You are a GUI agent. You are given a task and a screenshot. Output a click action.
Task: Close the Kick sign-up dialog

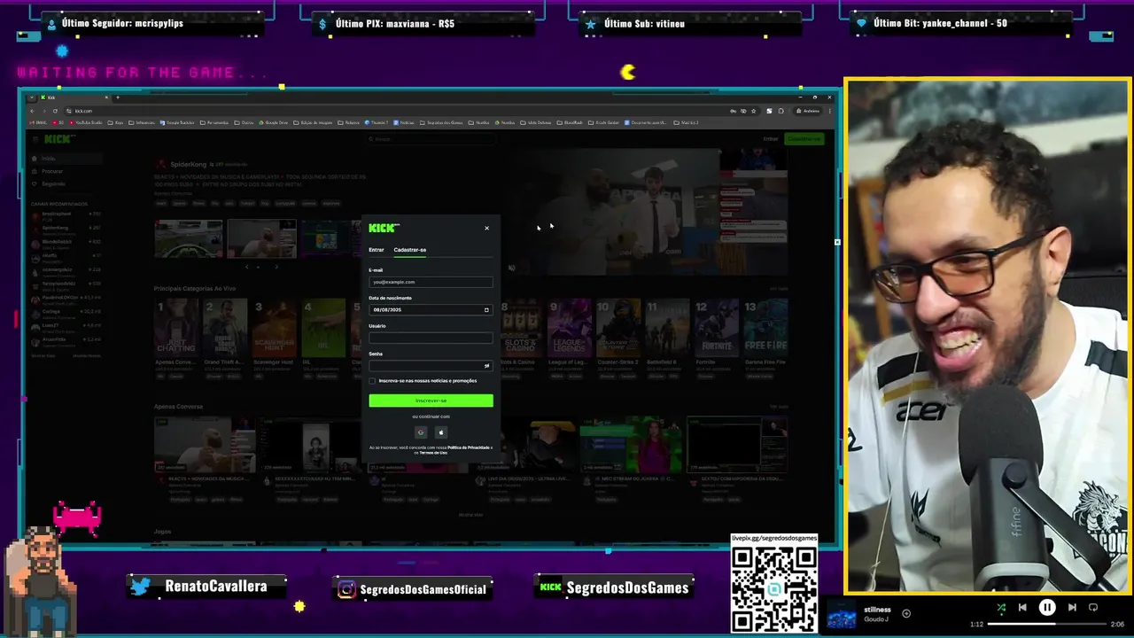[x=486, y=229]
